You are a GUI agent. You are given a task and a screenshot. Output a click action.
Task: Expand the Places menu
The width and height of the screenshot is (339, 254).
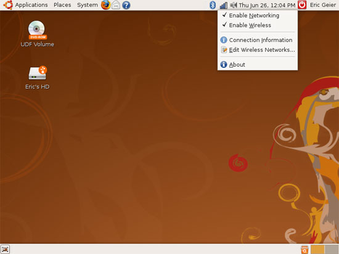(62, 5)
